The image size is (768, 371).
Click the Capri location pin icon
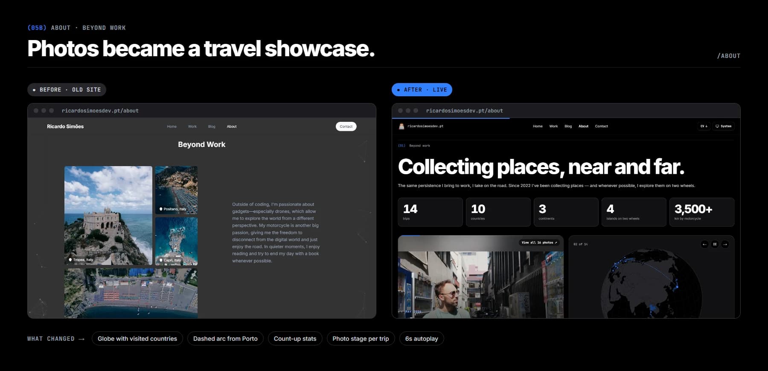[161, 260]
